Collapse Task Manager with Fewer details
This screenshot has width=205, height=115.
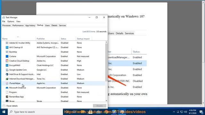click(x=10, y=106)
